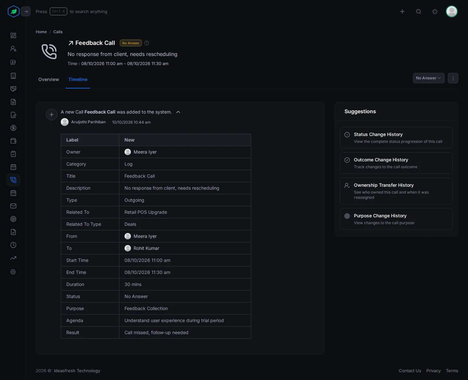This screenshot has height=380, width=468.
Task: Open the clock sidebar icon
Action: point(13,245)
